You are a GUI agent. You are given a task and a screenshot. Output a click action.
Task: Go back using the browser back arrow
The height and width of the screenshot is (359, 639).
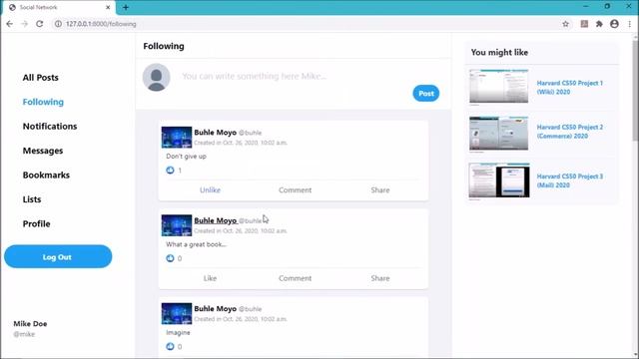coord(9,24)
